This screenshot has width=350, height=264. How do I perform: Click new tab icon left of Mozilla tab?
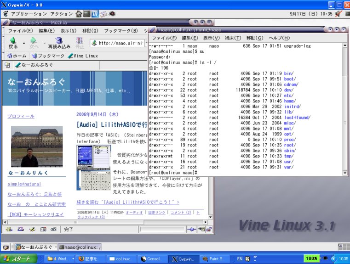click(x=7, y=65)
